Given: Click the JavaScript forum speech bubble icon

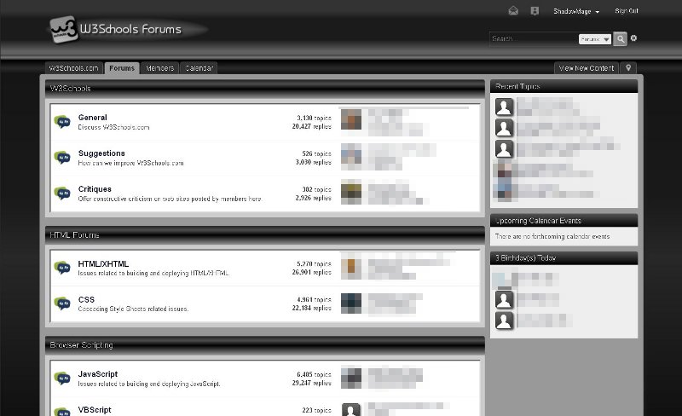Looking at the screenshot, I should [x=62, y=378].
